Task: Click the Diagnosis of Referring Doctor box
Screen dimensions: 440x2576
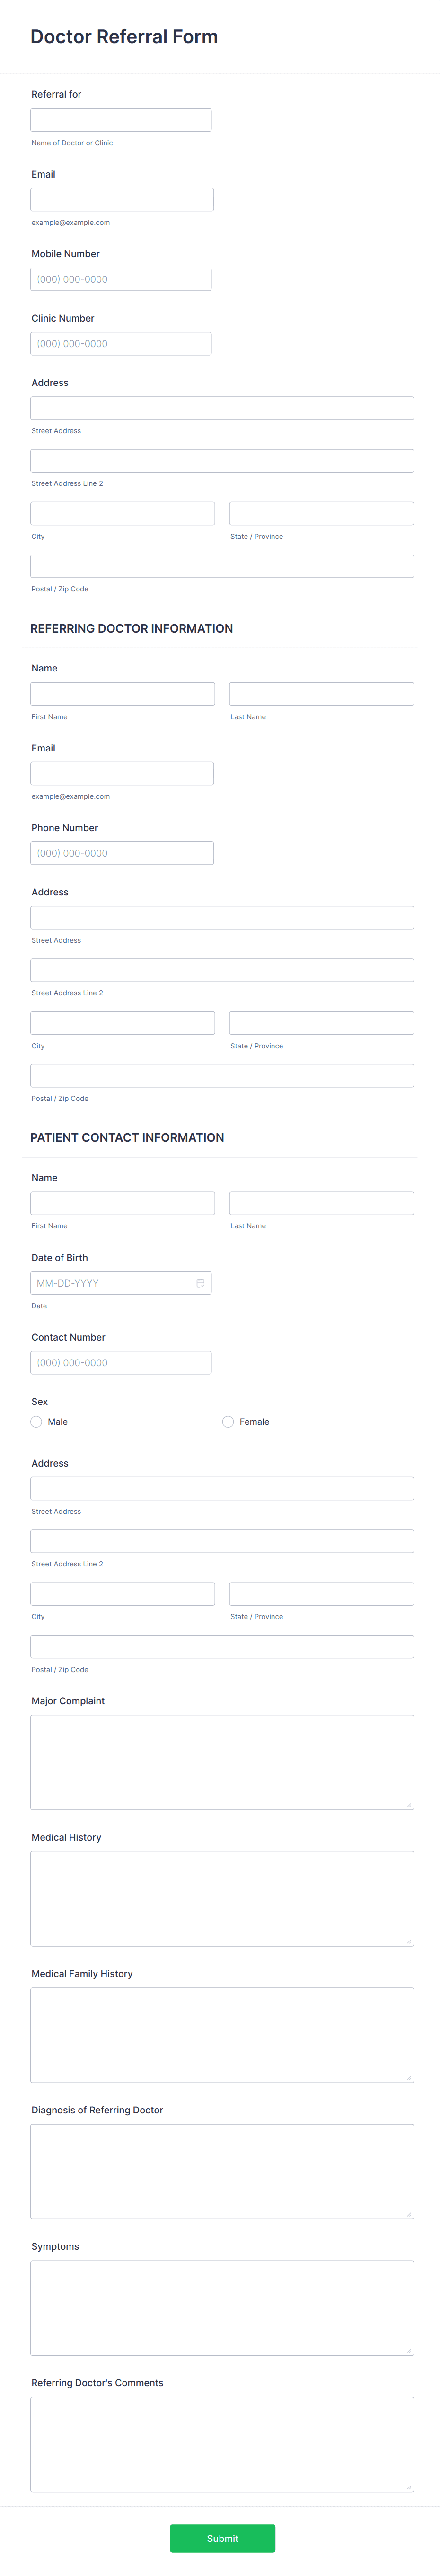Action: [222, 2171]
